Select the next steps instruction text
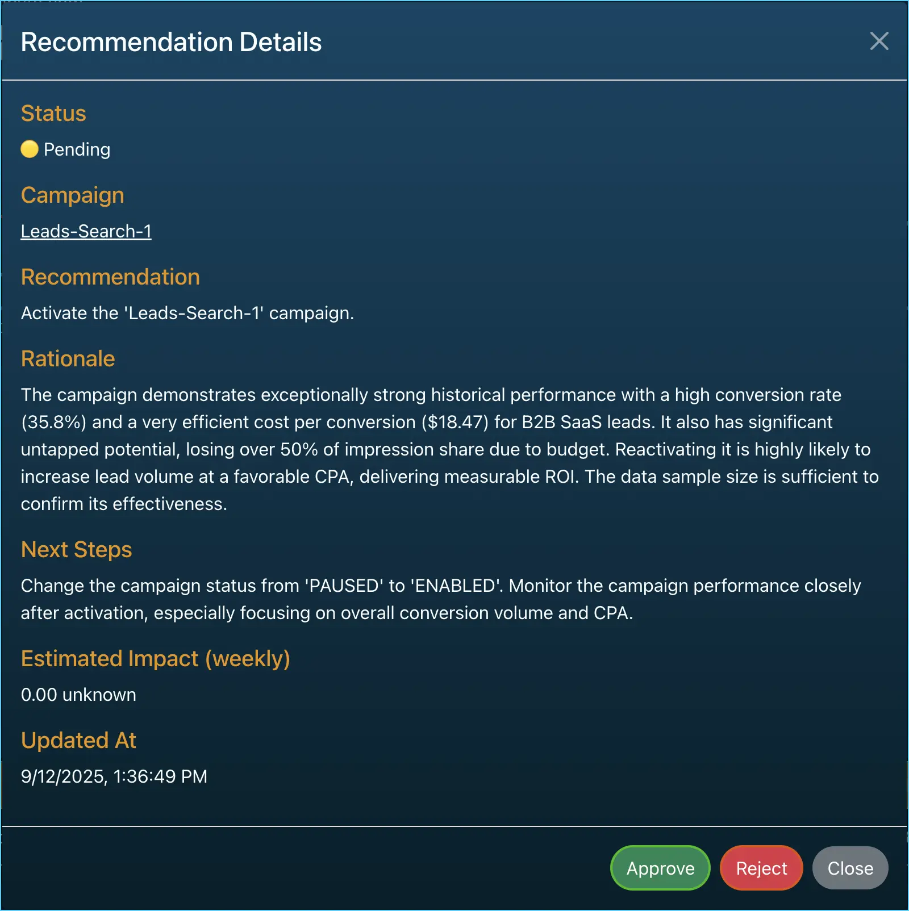This screenshot has height=911, width=909. click(440, 599)
